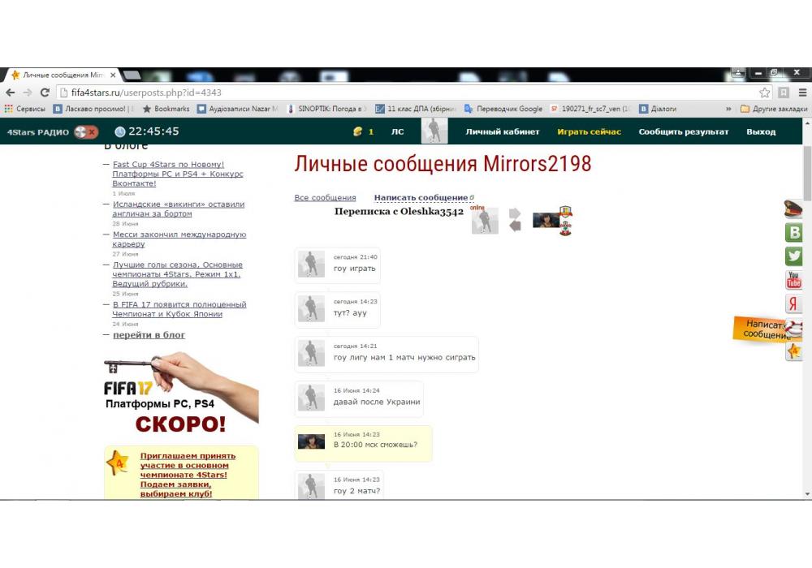812x568 pixels.
Task: Click the clock icon beside 22:45:45
Action: click(x=119, y=132)
